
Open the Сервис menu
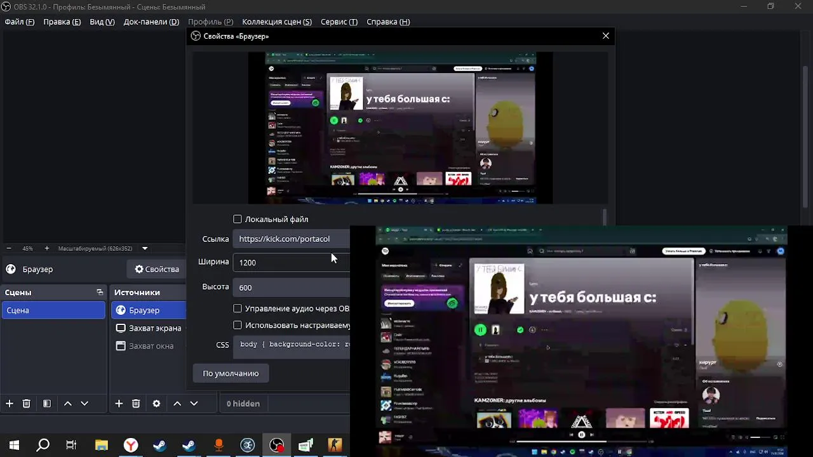coord(339,22)
